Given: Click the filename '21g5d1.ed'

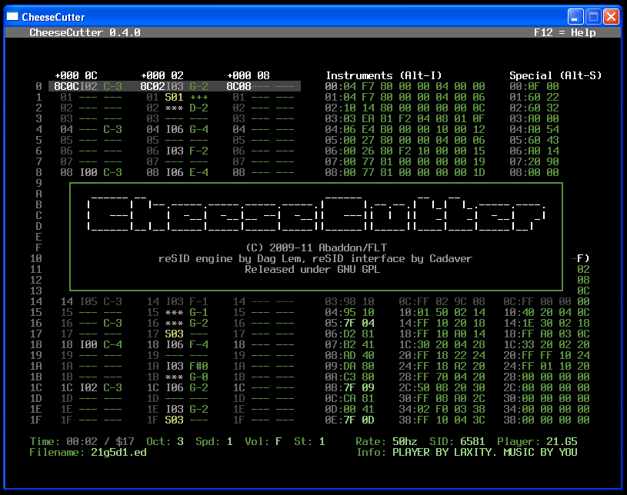Looking at the screenshot, I should (118, 452).
